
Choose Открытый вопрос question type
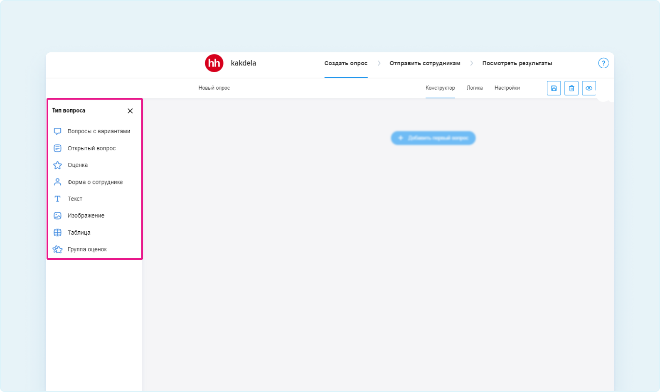pyautogui.click(x=92, y=148)
